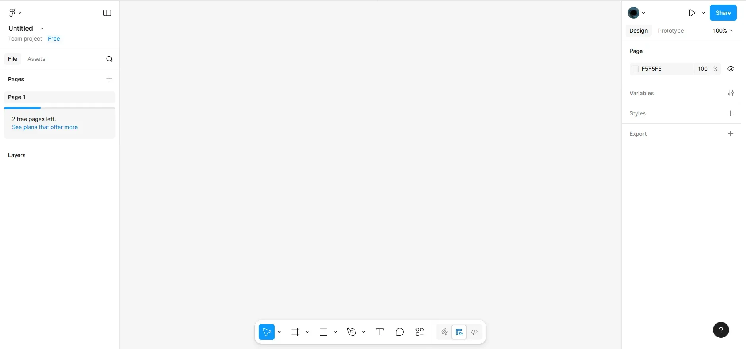Click the Variables section label
The image size is (746, 349).
641,93
